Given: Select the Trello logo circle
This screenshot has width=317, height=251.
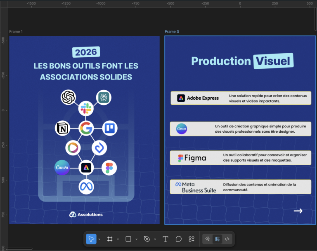Looking at the screenshot, I should click(x=110, y=128).
